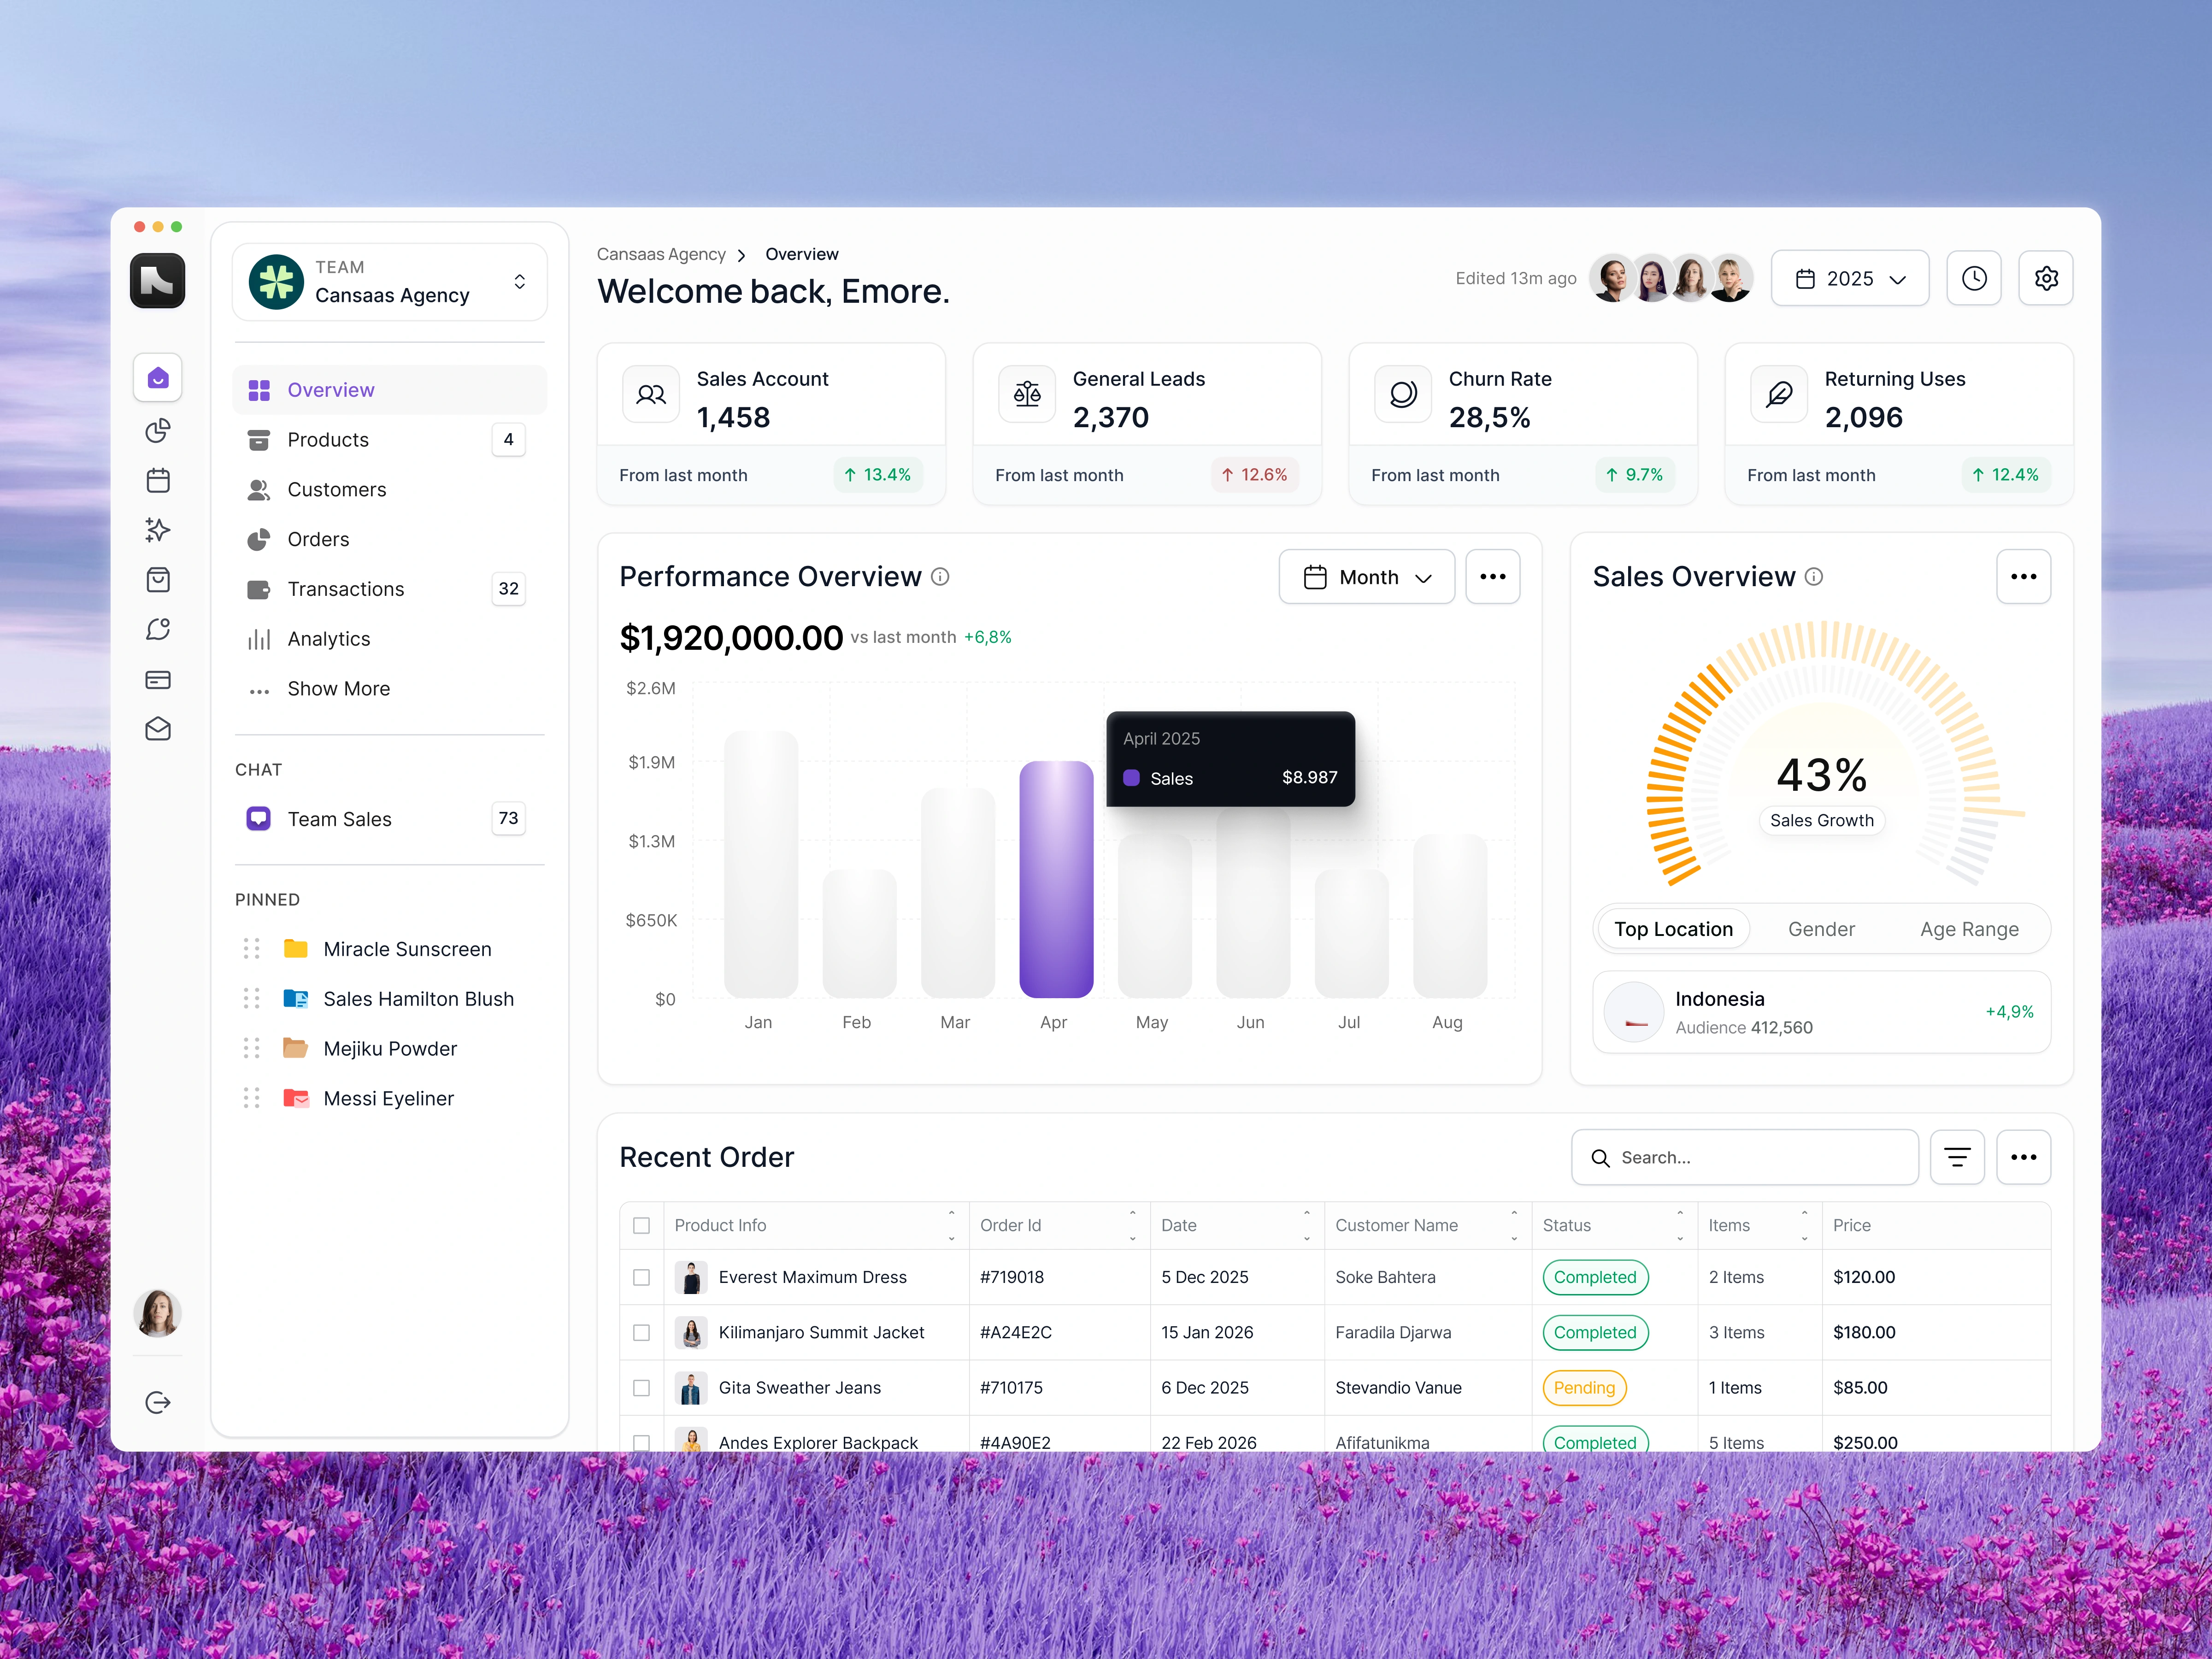
Task: Click the home icon in left rail
Action: point(157,378)
